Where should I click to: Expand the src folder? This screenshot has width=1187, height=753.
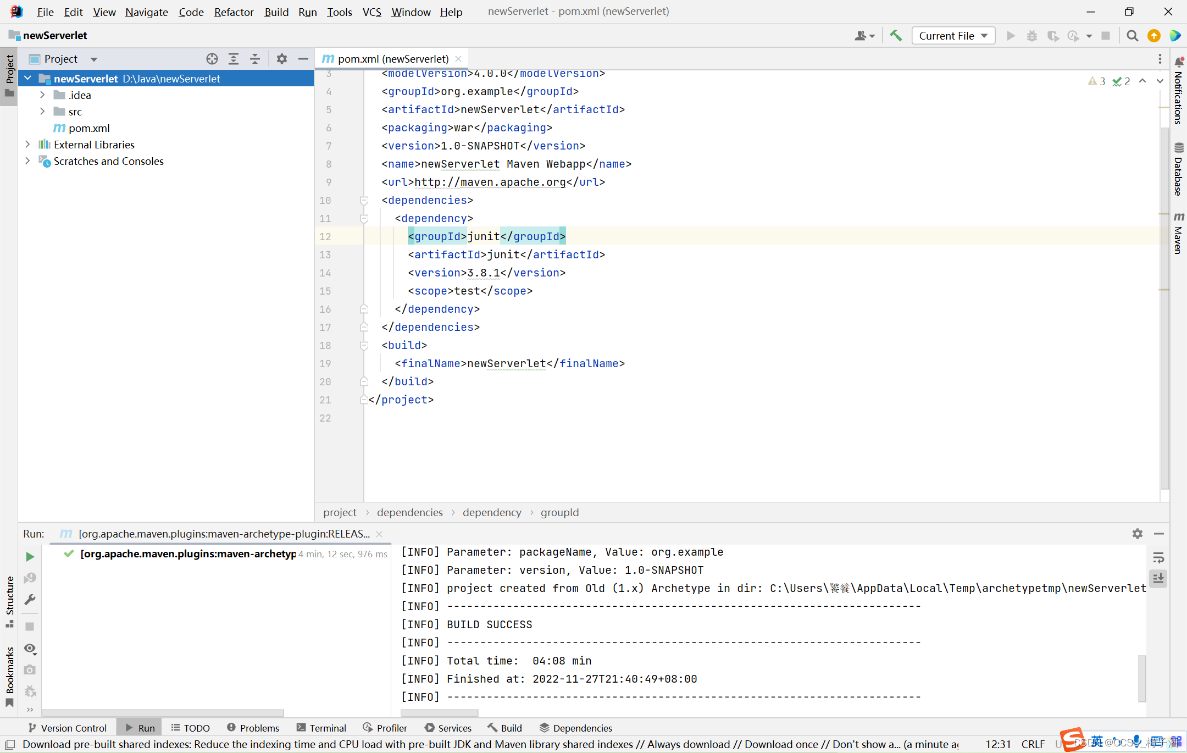click(42, 112)
